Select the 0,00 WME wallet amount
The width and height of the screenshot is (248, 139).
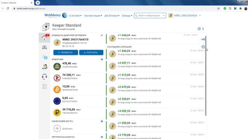(68, 98)
